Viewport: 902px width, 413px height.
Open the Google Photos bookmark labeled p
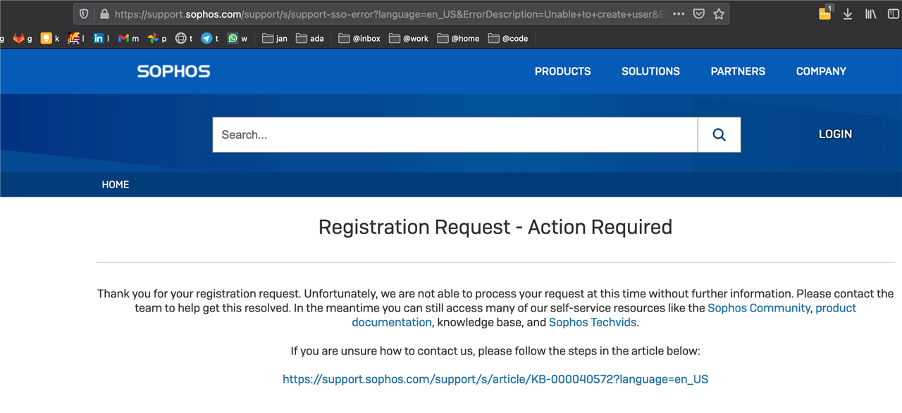tap(157, 39)
